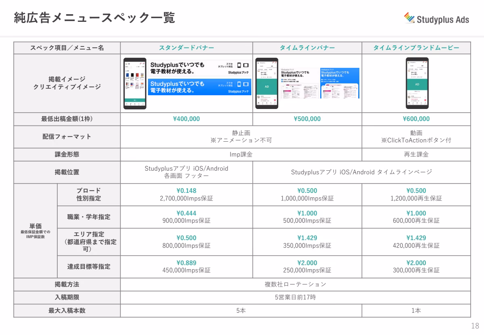The image size is (484, 335).
Task: Select the ¥500,000 minimum amount
Action: 307,119
